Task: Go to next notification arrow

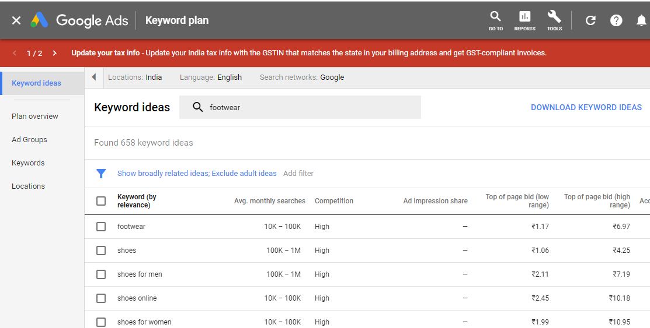Action: click(x=54, y=53)
